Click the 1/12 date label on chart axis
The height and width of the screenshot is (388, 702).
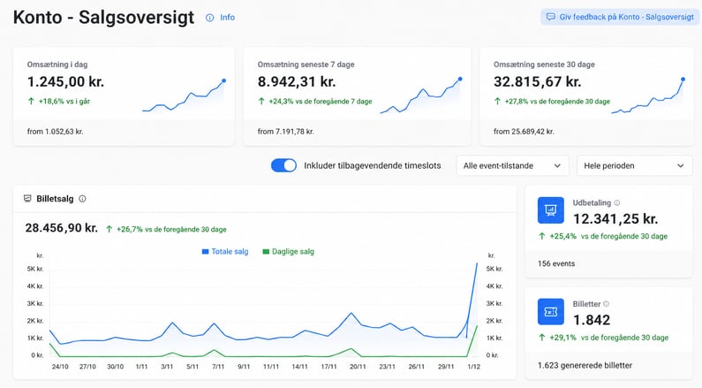pyautogui.click(x=473, y=367)
